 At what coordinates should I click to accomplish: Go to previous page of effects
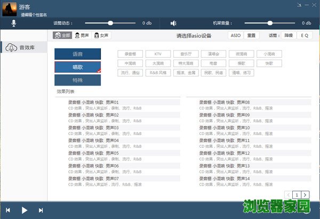289,195
